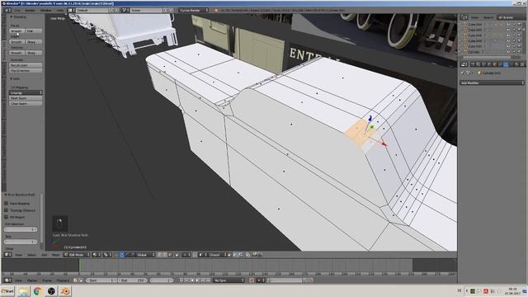Viewport: 528px width, 297px height.
Task: Toggle automatic keyframe record button
Action: pos(252,280)
